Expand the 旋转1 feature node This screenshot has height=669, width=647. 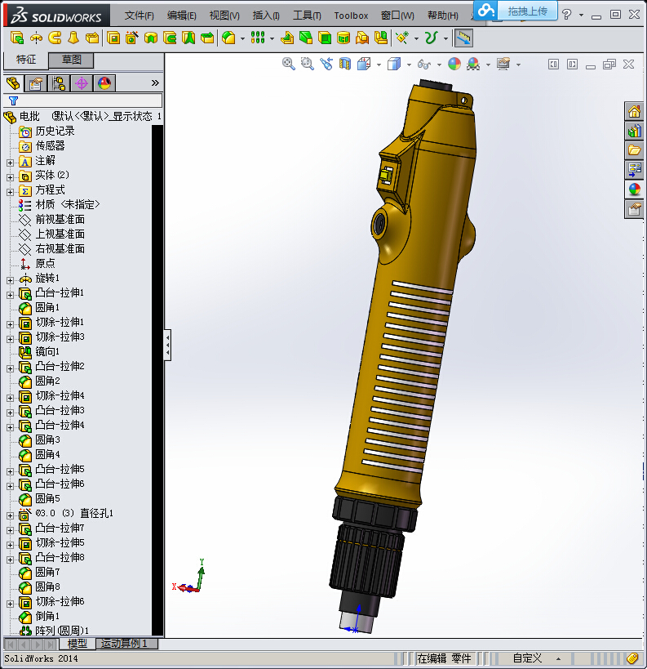coord(10,280)
